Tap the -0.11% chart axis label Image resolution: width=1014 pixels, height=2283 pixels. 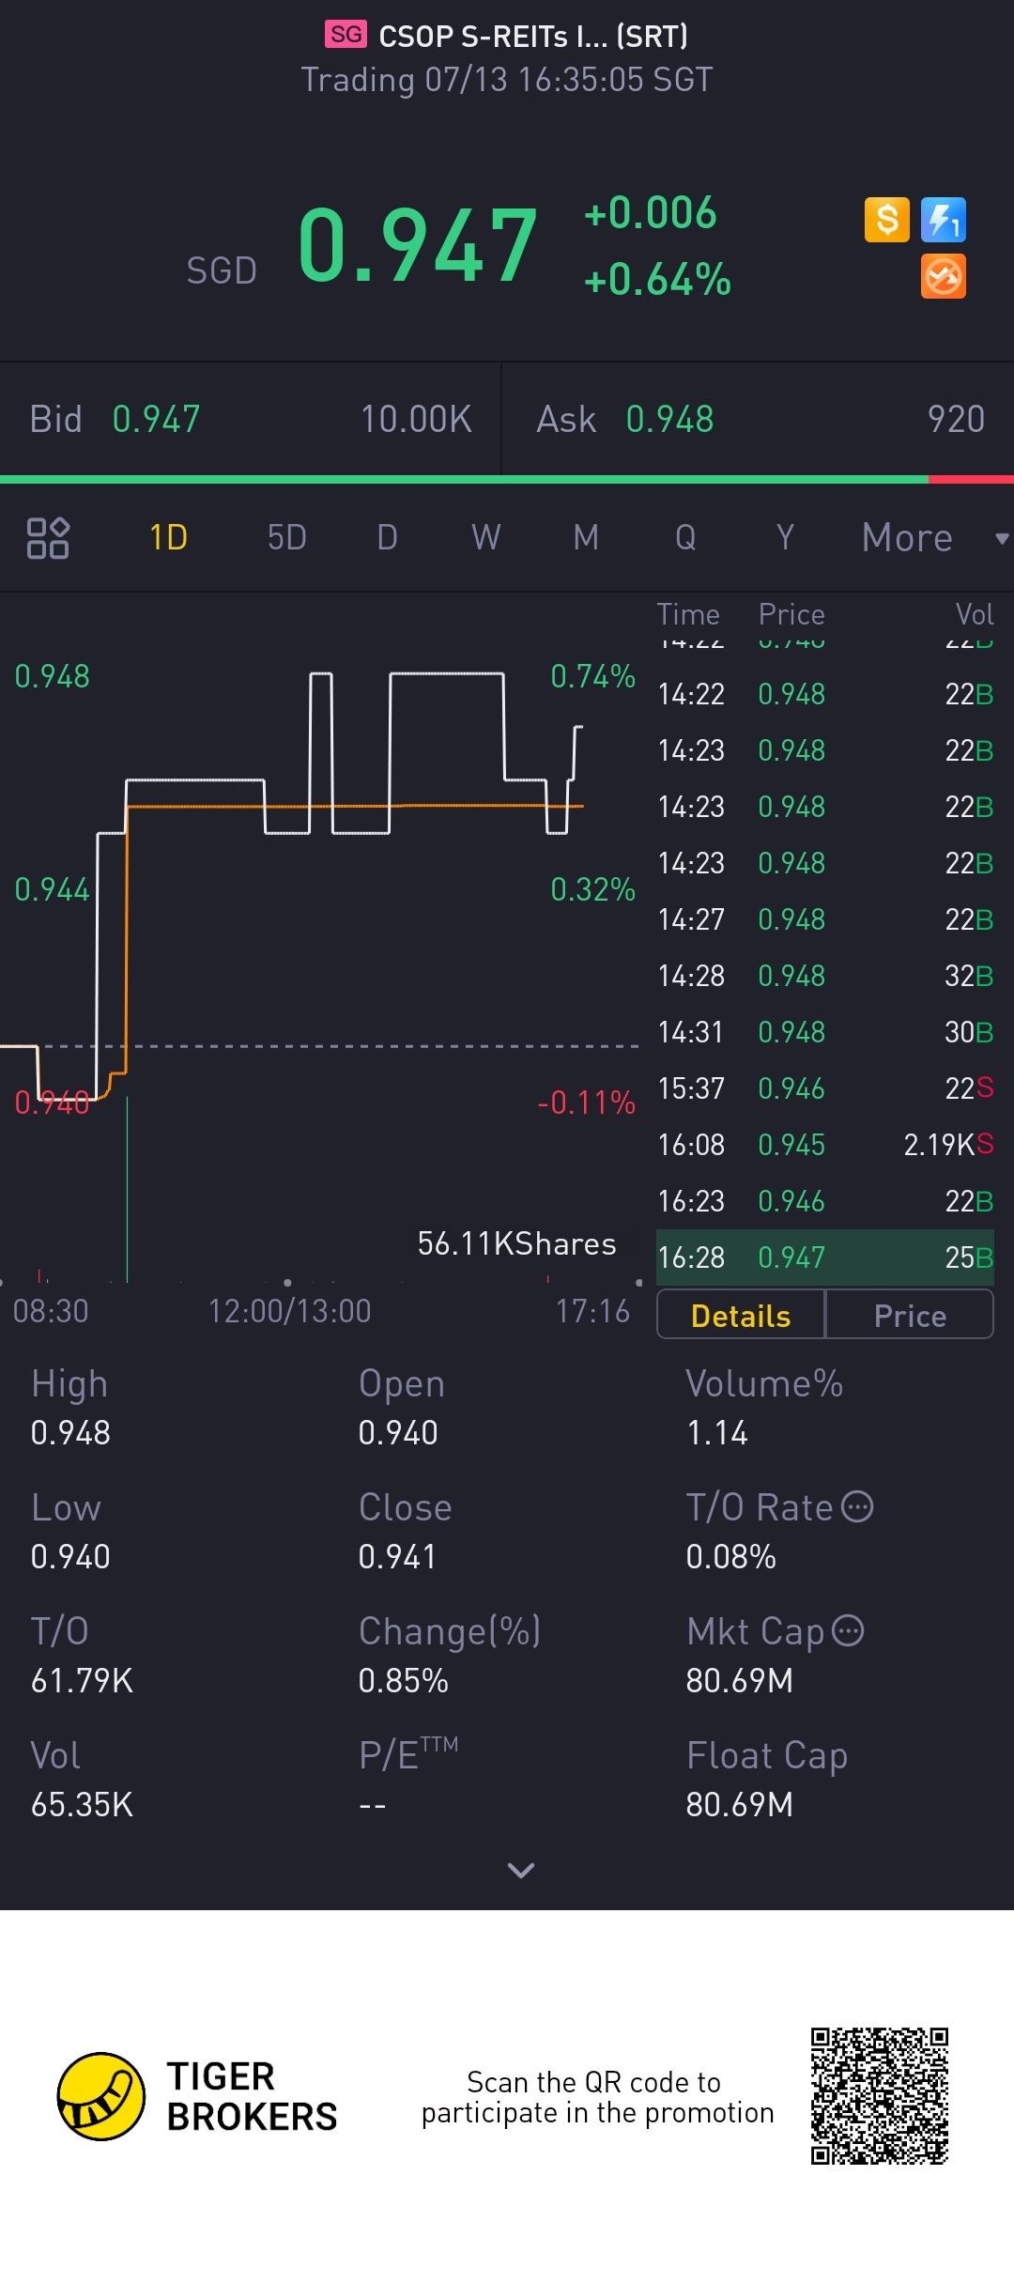587,1103
